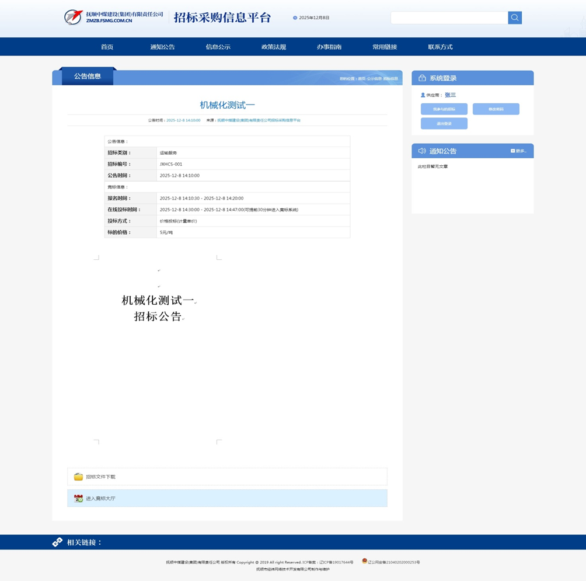
Task: Click the 辽公网安备 record link in footer
Action: click(394, 562)
